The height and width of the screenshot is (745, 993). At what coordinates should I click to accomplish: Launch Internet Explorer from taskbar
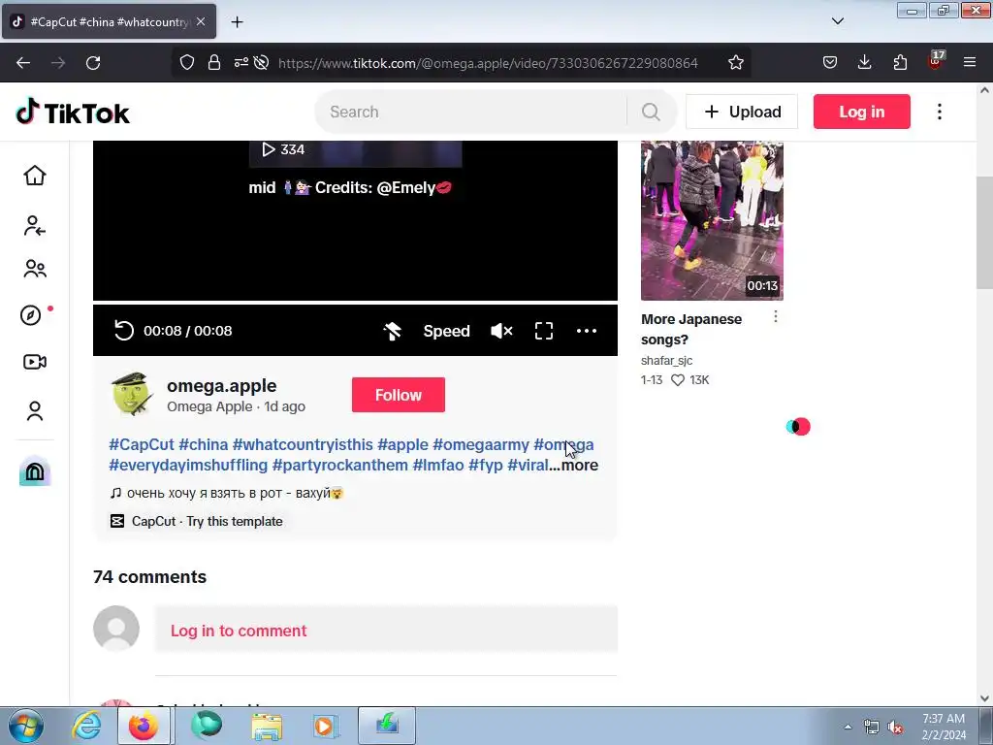pos(86,726)
